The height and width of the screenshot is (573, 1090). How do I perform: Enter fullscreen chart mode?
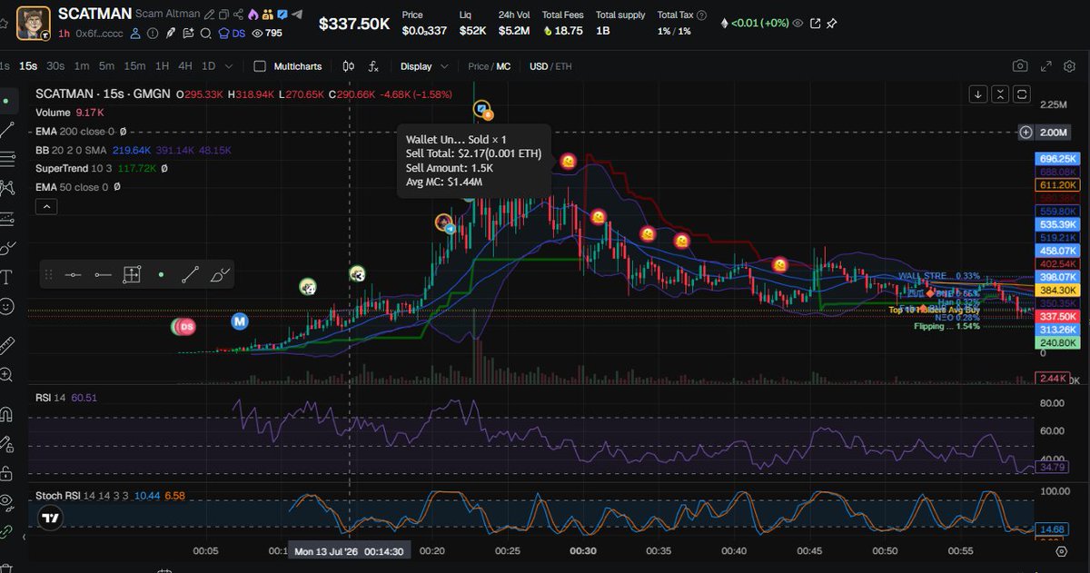(x=1045, y=66)
